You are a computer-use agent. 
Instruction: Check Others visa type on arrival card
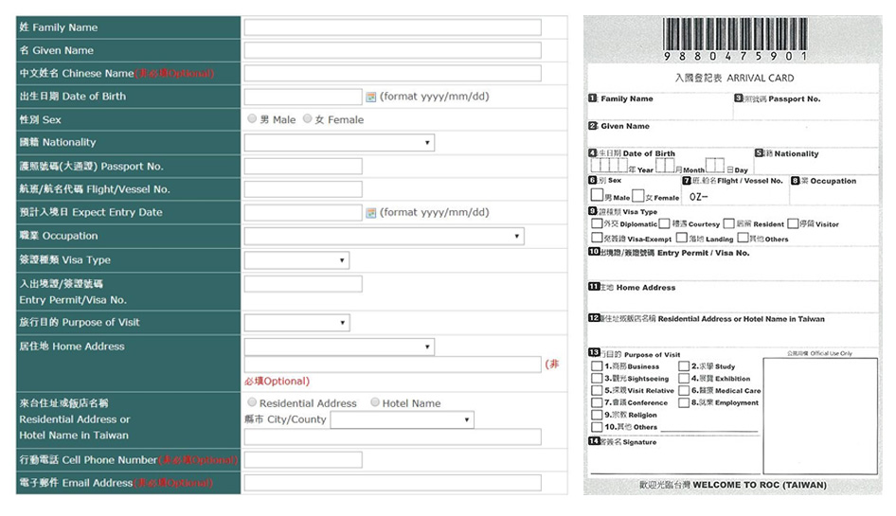click(743, 238)
